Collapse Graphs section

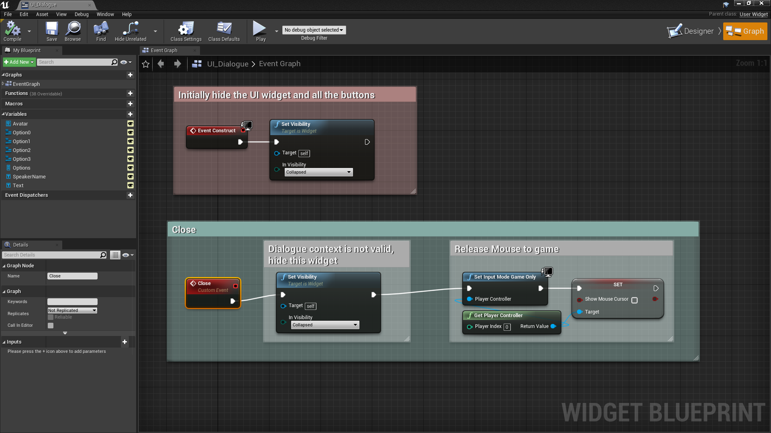3,75
